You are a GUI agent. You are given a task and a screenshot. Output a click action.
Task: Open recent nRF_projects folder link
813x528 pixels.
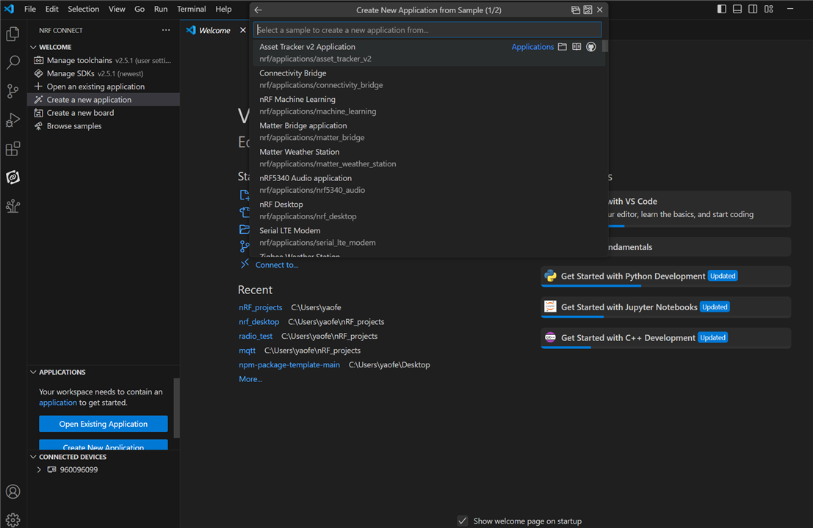coord(260,307)
